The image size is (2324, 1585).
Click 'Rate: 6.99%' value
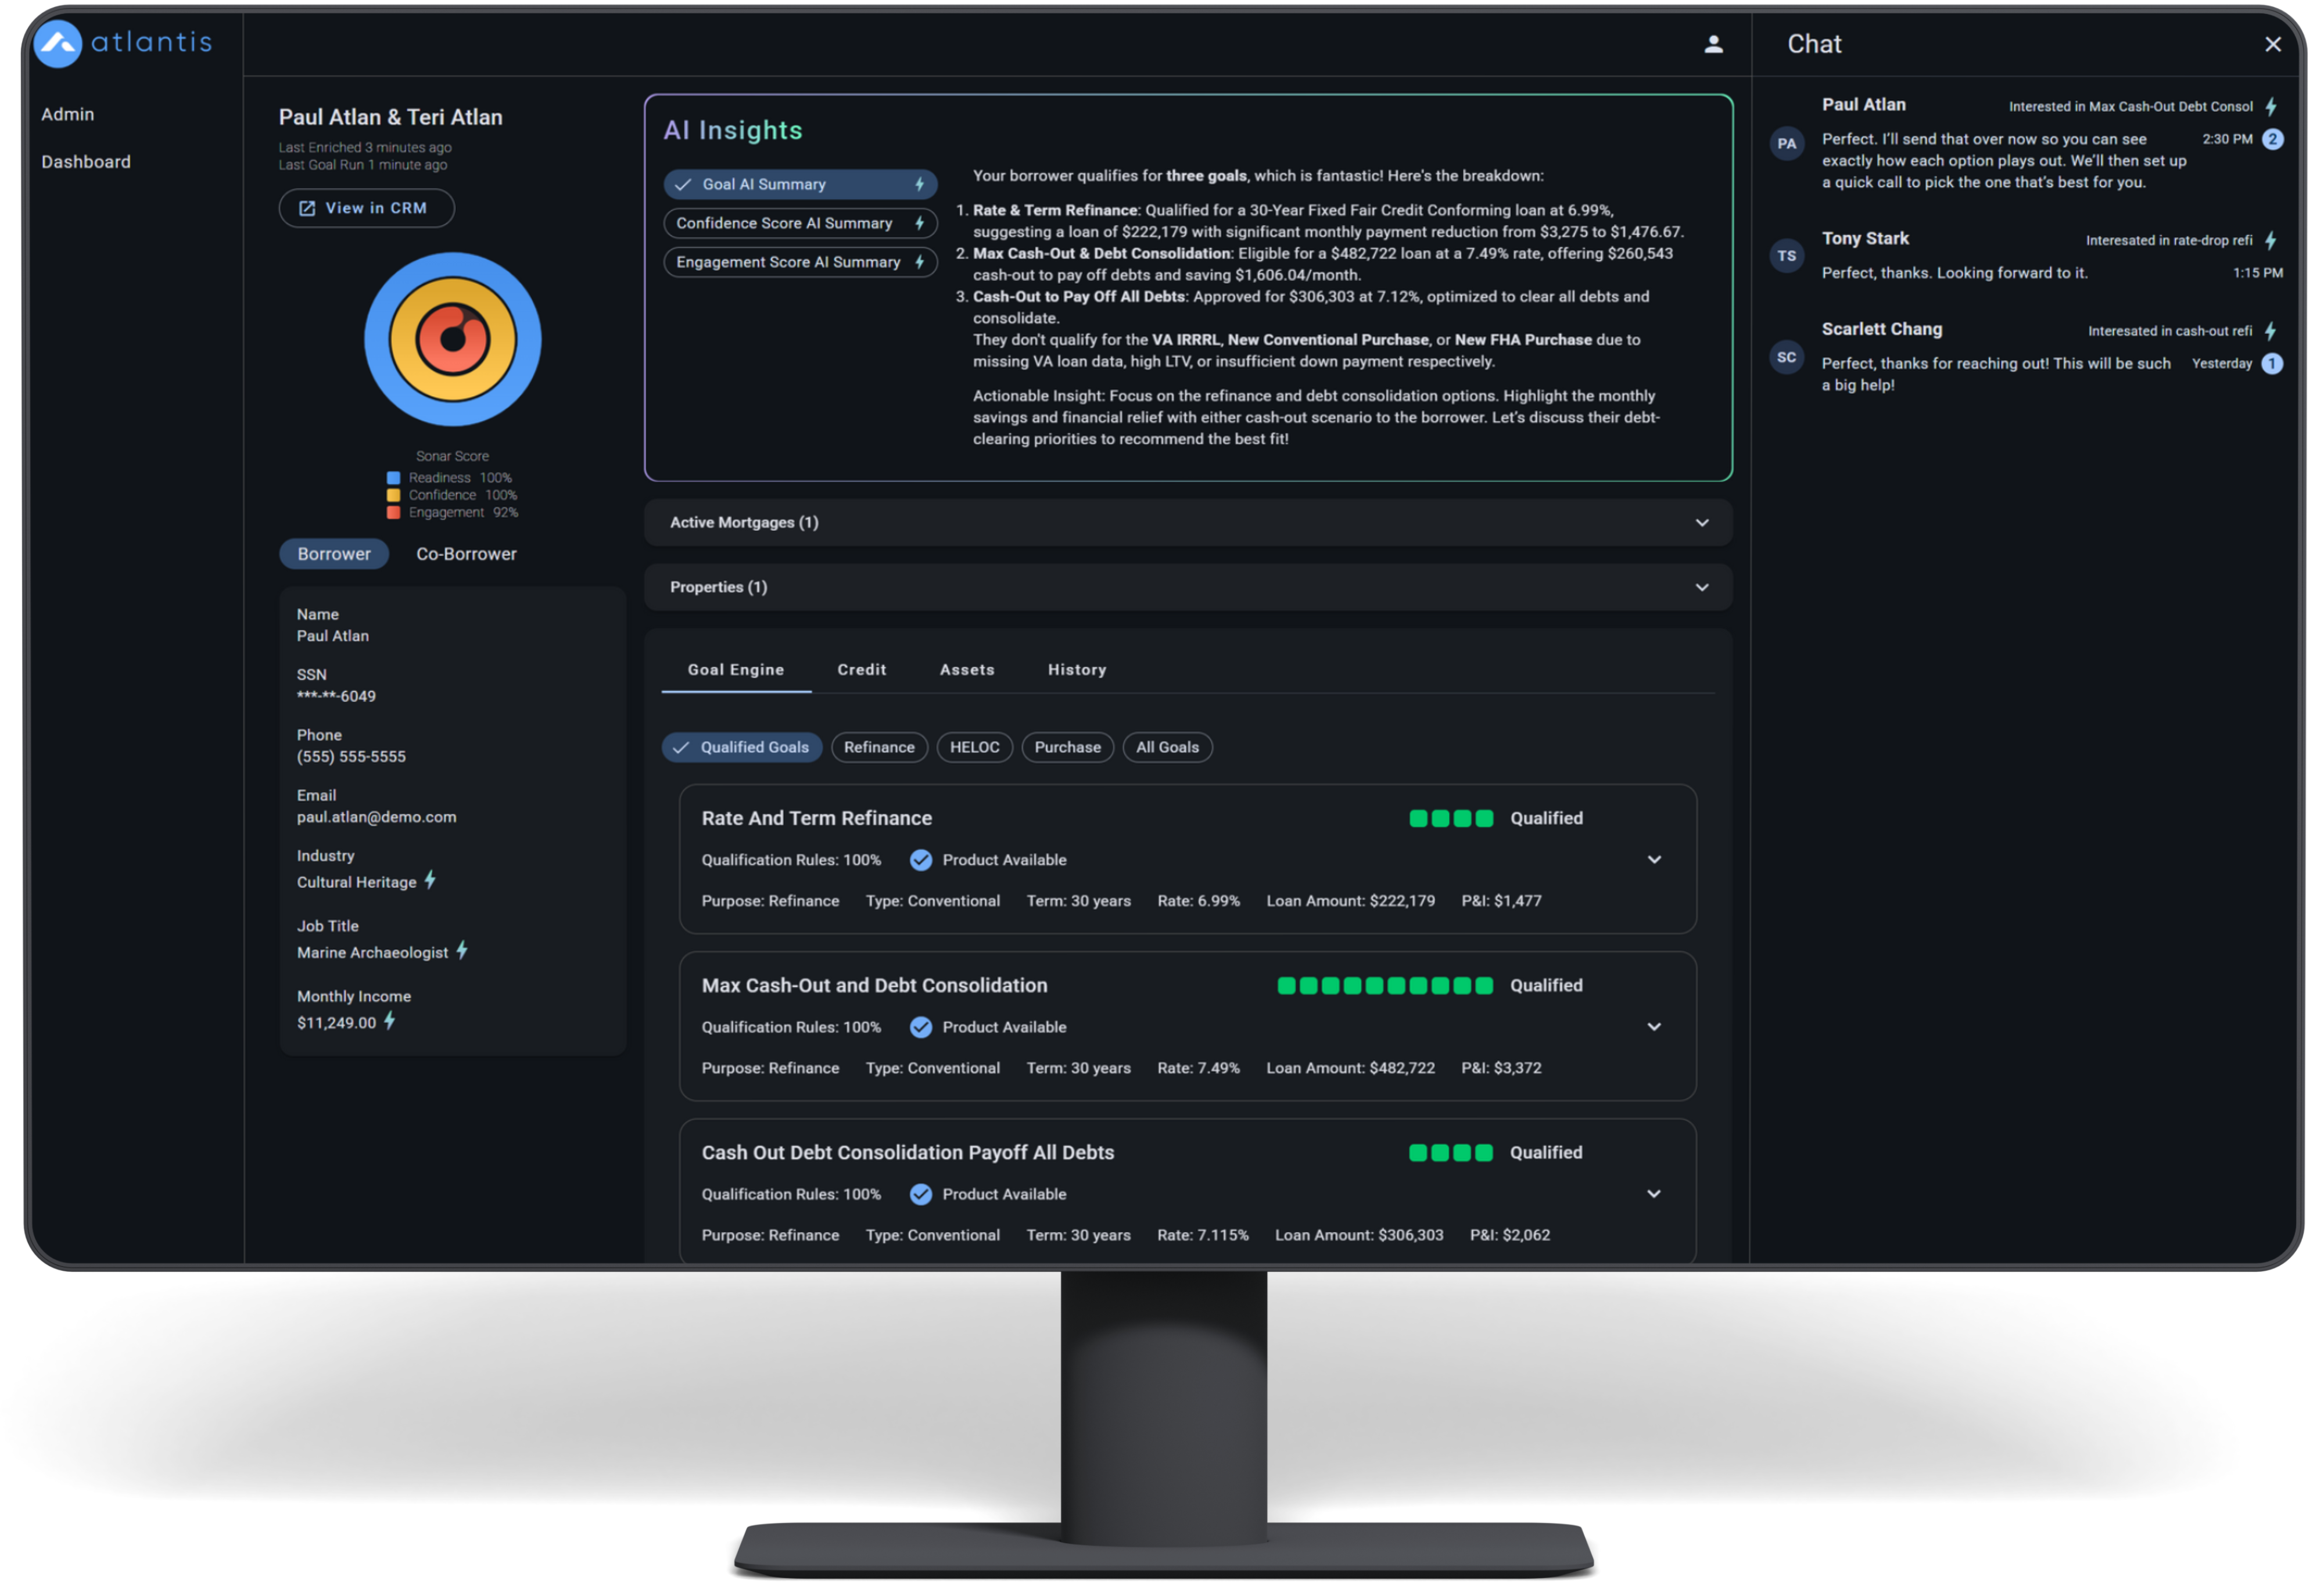click(1198, 900)
